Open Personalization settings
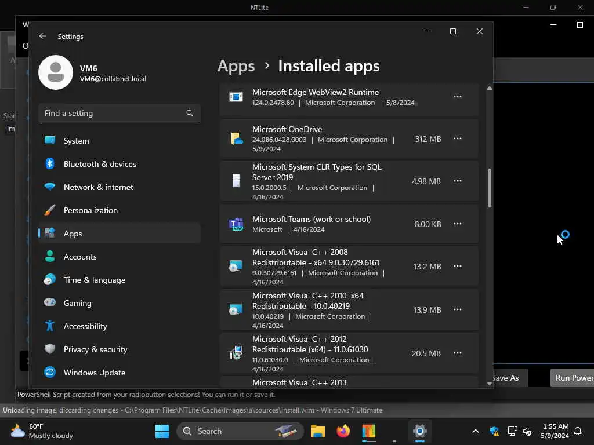 pos(119,210)
